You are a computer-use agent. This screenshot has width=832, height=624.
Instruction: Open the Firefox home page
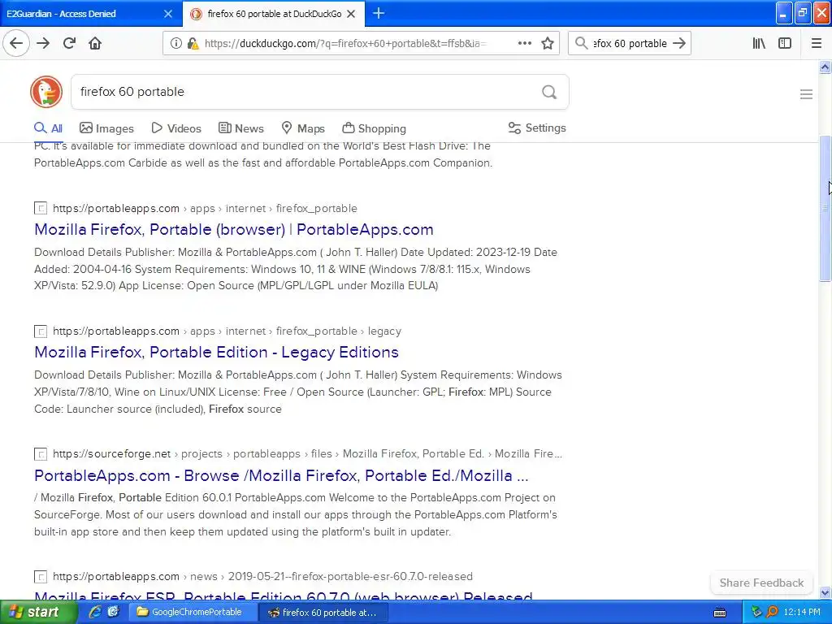tap(95, 44)
